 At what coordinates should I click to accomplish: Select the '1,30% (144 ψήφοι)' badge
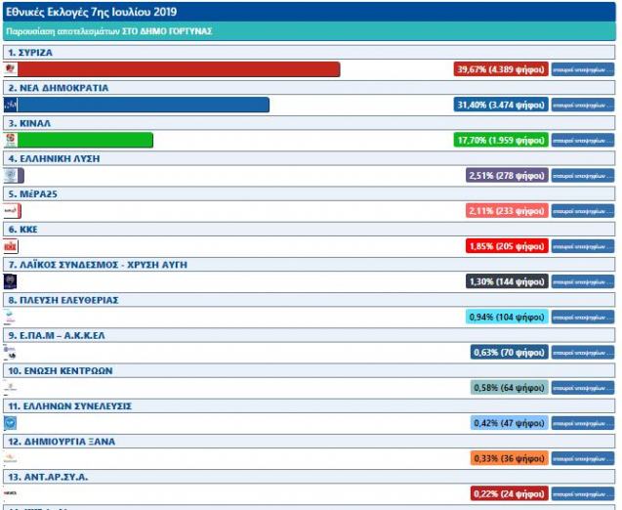point(507,281)
